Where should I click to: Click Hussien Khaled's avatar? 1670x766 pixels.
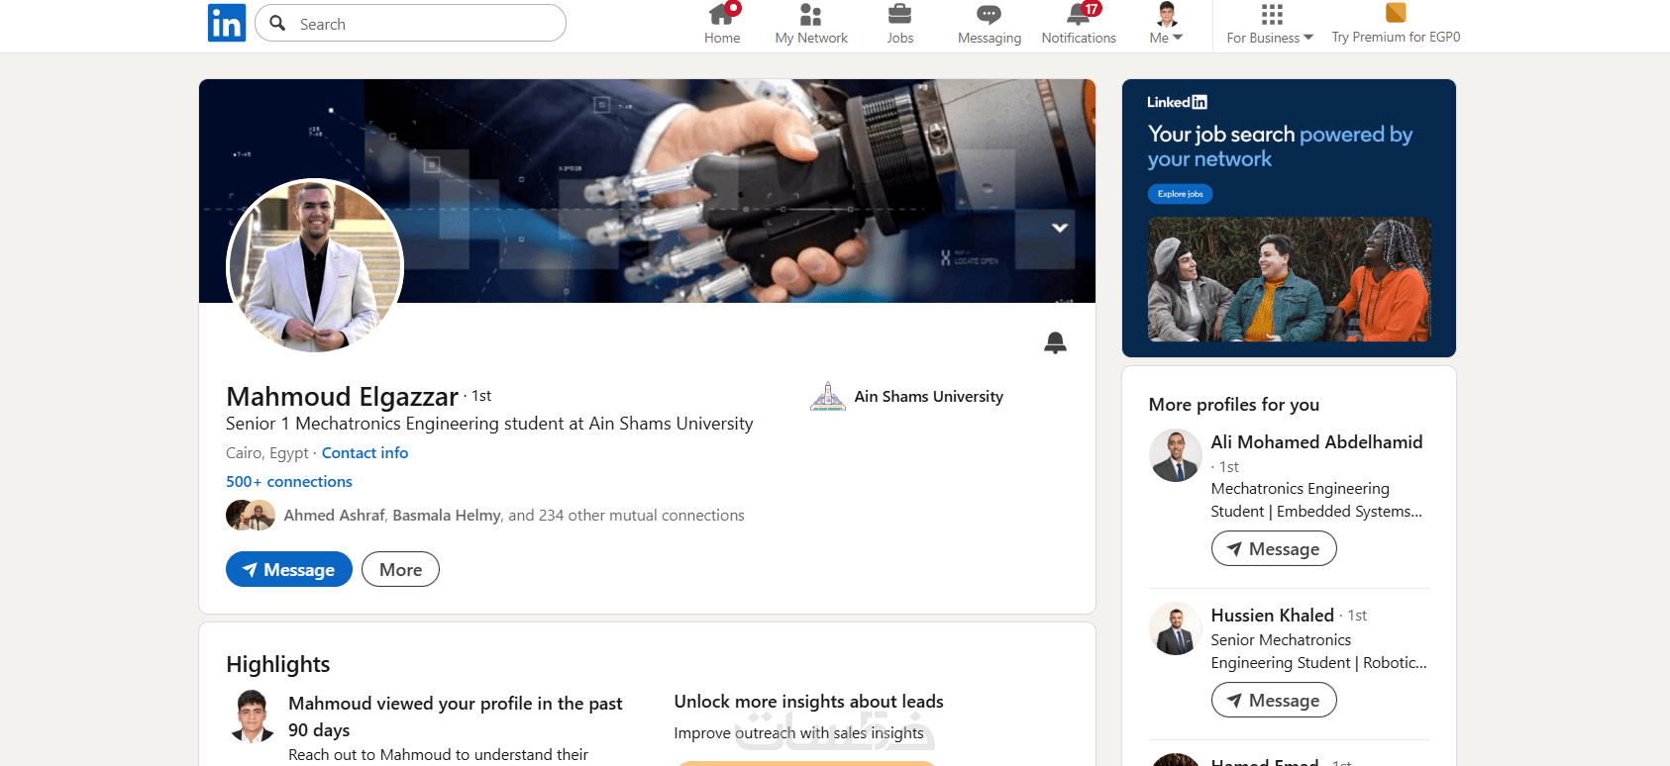[1176, 628]
